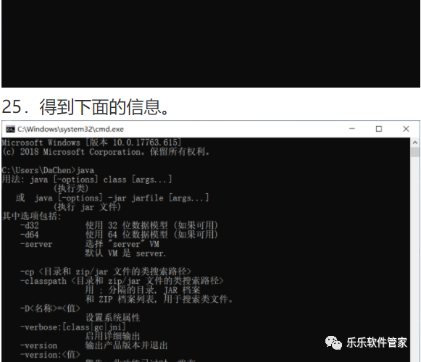This screenshot has height=362, width=421.
Task: Click the '(执行 jar 文件)' line
Action: coord(87,207)
